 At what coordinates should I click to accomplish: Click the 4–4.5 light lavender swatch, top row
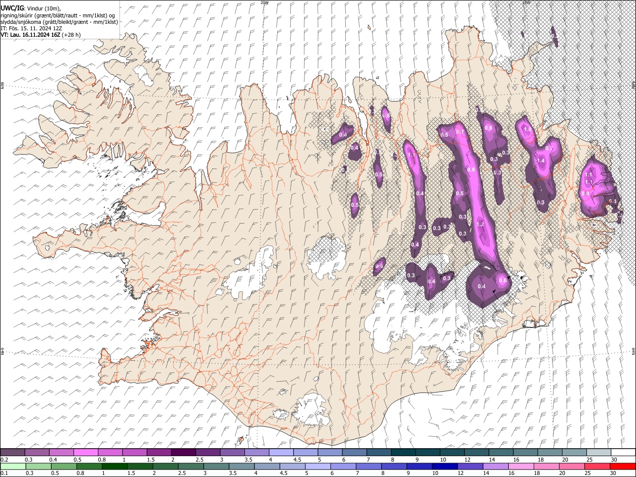[281, 453]
